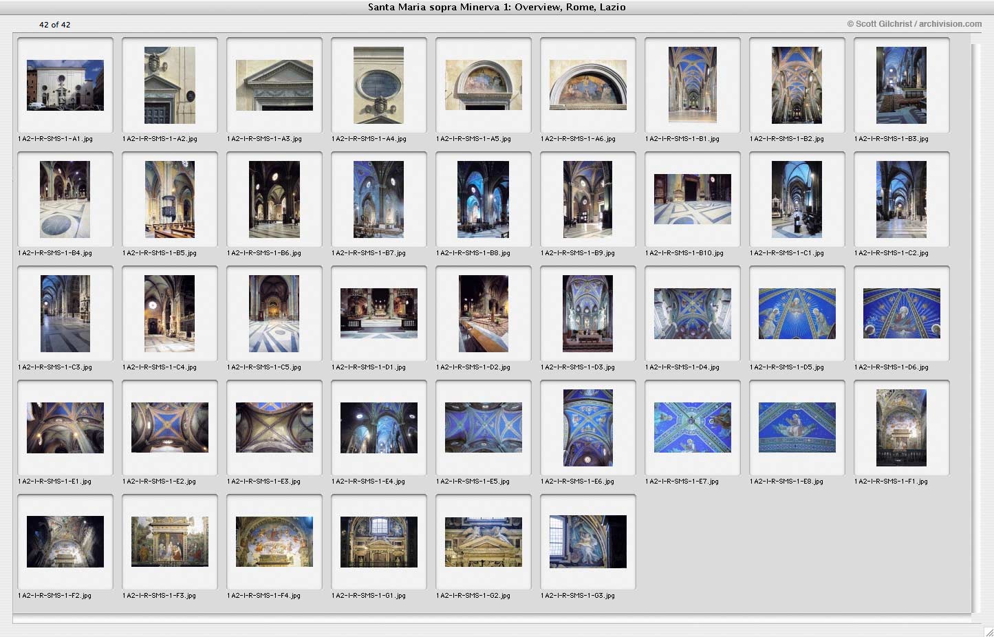Select thumbnail 1A2-I-R-SMS-1-G2.jpg

(484, 542)
